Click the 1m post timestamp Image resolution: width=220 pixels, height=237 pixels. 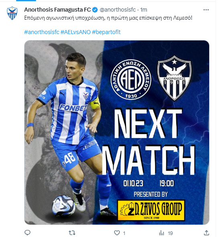pos(144,10)
